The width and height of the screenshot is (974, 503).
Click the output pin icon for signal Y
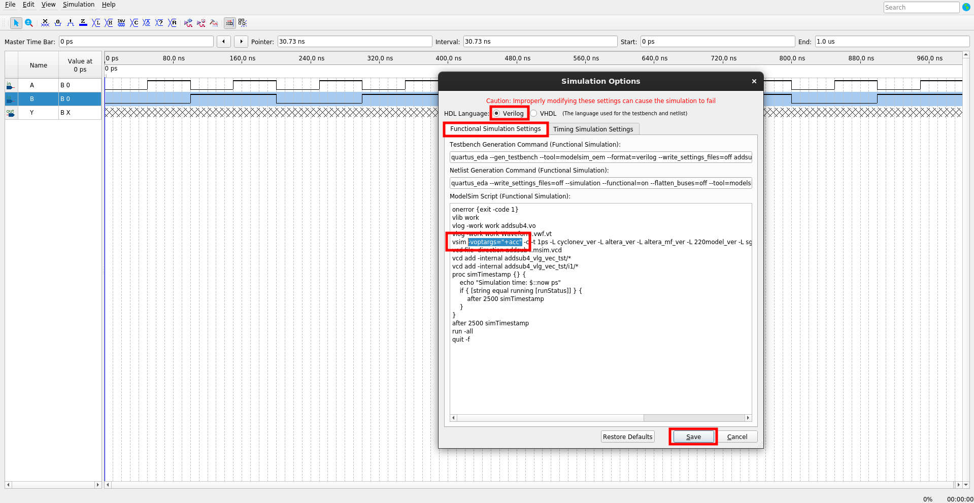tap(10, 113)
